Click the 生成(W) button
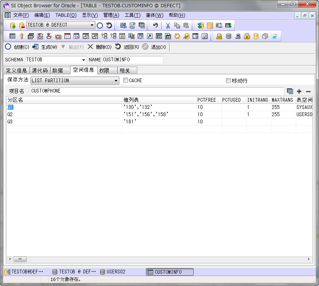 (x=45, y=47)
